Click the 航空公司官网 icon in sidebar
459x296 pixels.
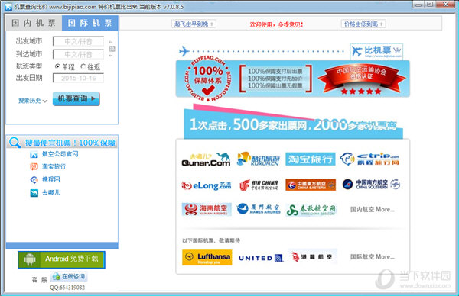tap(34, 154)
